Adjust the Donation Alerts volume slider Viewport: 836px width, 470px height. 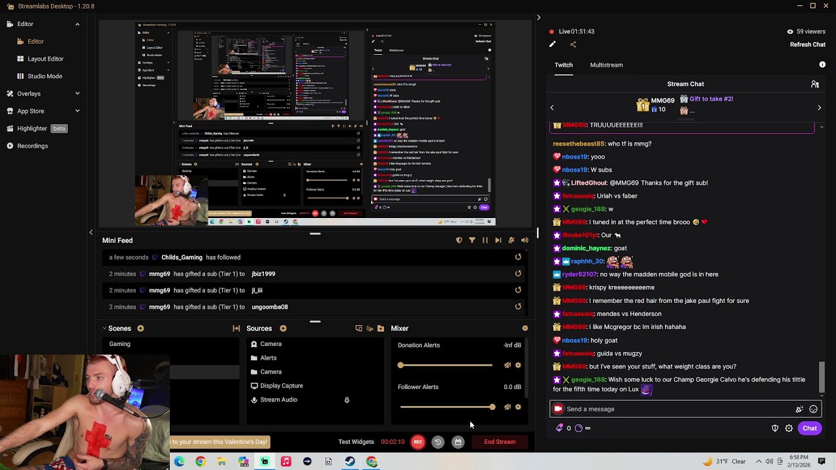point(447,365)
